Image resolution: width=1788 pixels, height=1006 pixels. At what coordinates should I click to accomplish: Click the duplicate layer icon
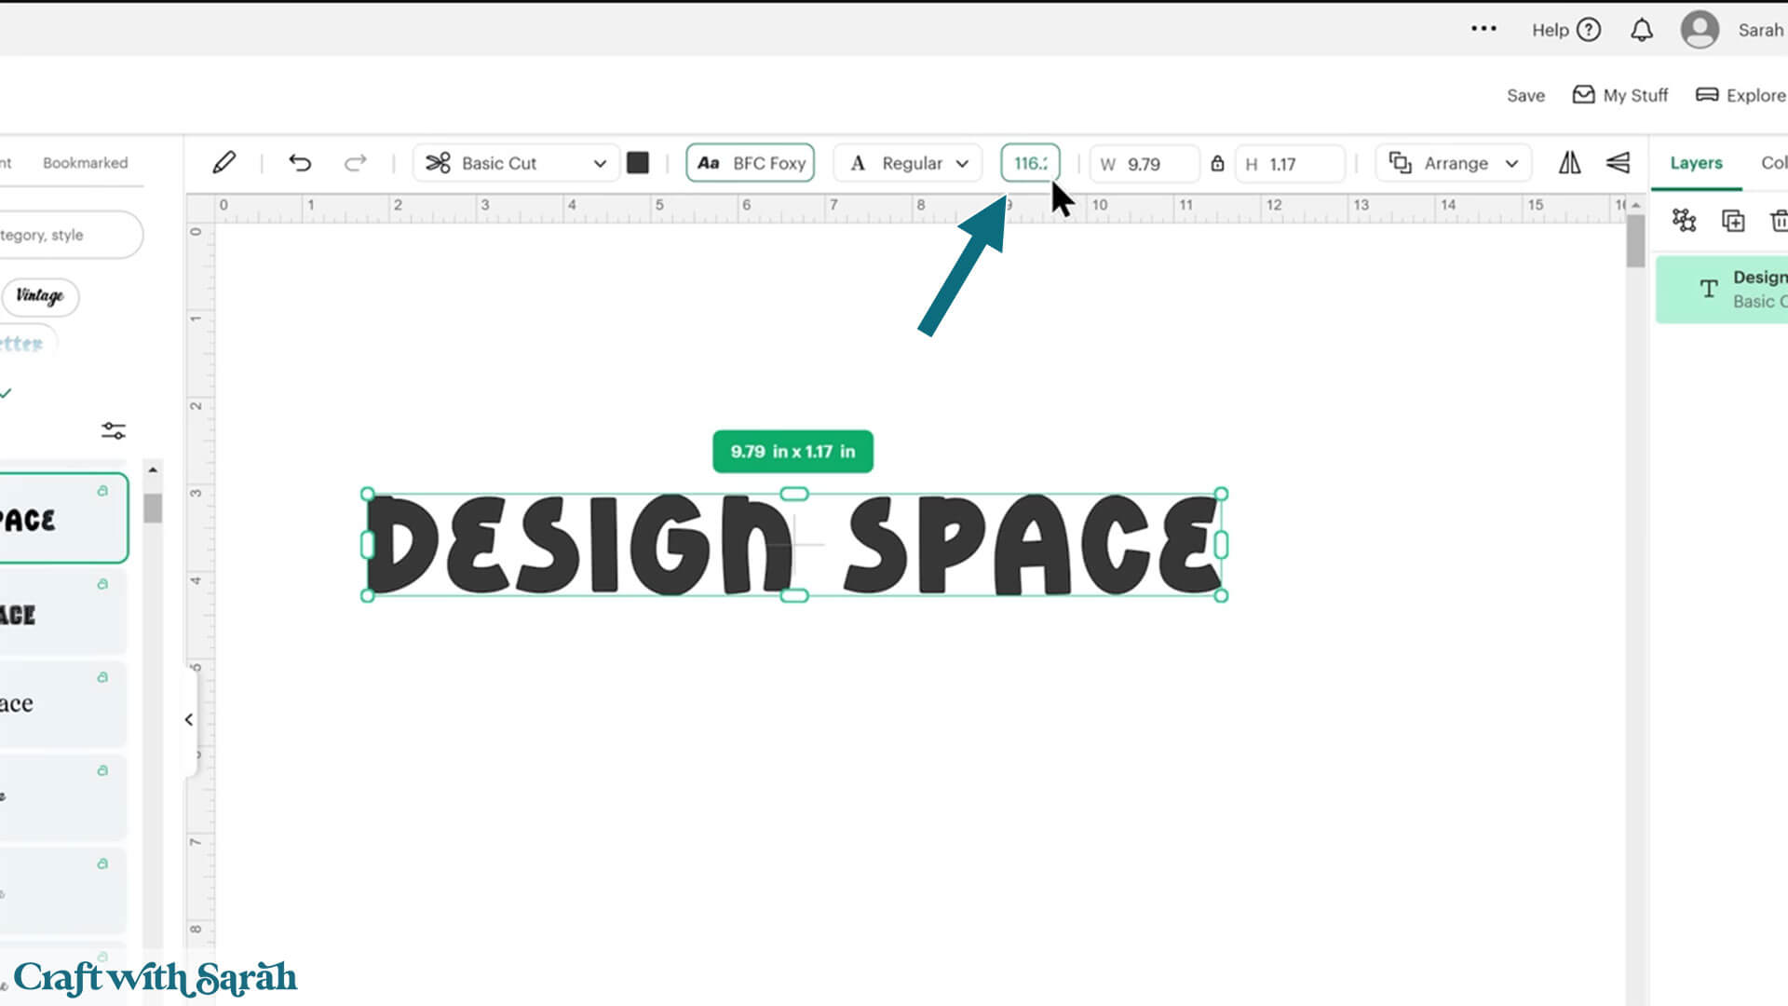tap(1732, 221)
